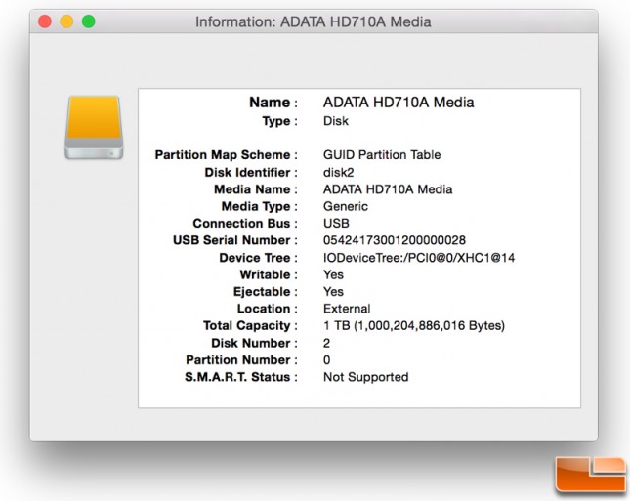Click the 'Total Capacity :' label
Screen dimensions: 630x501
tap(250, 326)
